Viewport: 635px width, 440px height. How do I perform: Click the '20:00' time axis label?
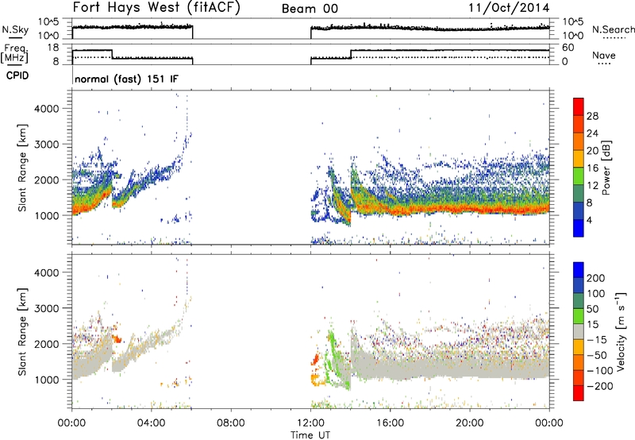pos(470,423)
